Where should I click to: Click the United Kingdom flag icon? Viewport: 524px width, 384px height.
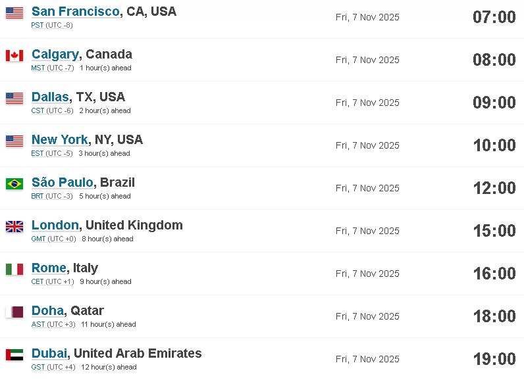click(14, 226)
